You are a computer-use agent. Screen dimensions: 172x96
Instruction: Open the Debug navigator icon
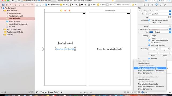pyautogui.click(x=23, y=5)
